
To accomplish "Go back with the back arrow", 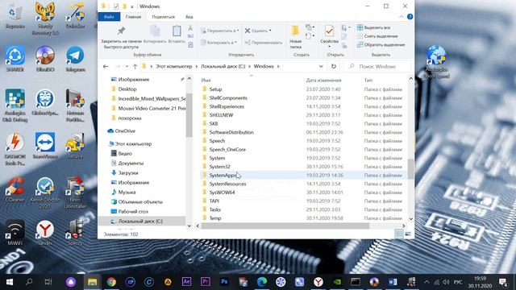I will tap(106, 66).
